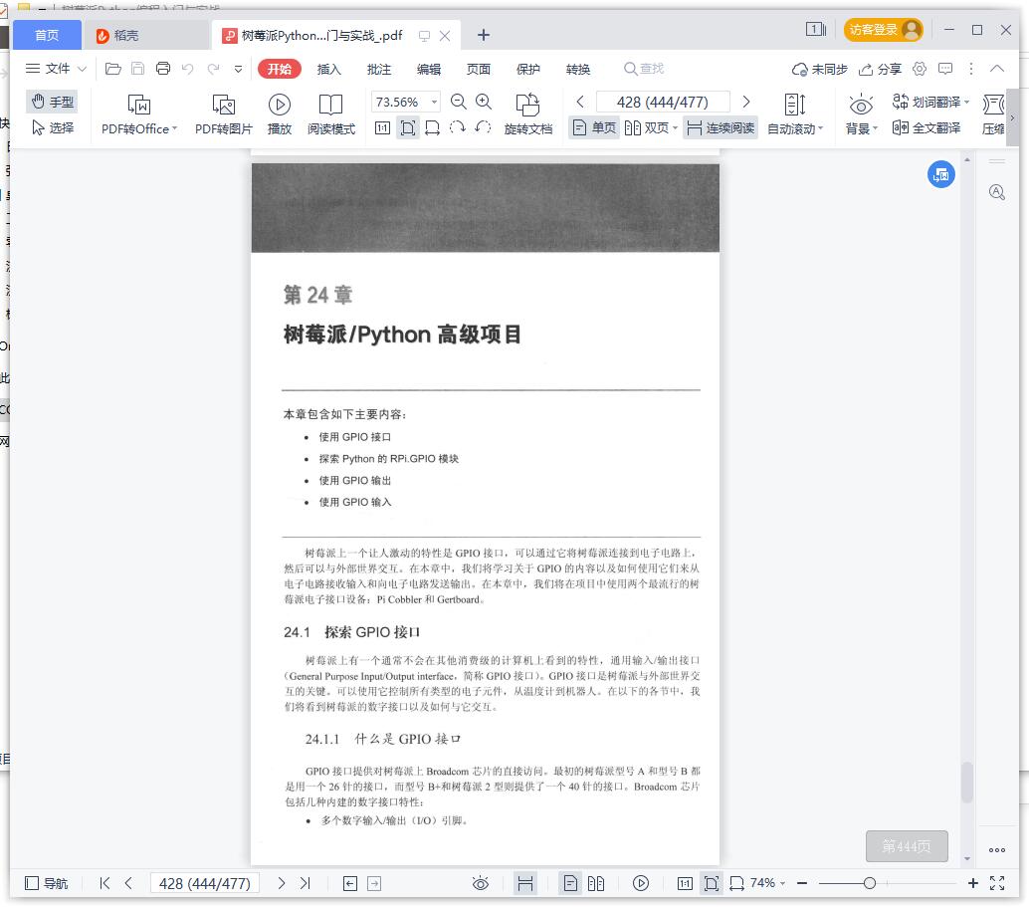Screen dimensions: 1029x907
Task: Click the redo arrow
Action: click(213, 69)
